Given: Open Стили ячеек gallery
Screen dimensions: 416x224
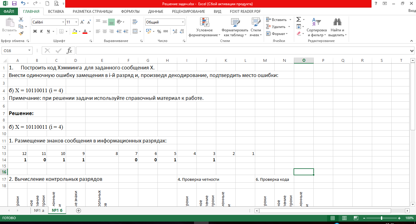Looking at the screenshot, I should point(256,27).
